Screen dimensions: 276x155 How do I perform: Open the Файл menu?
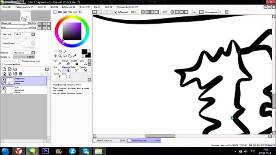coord(7,7)
